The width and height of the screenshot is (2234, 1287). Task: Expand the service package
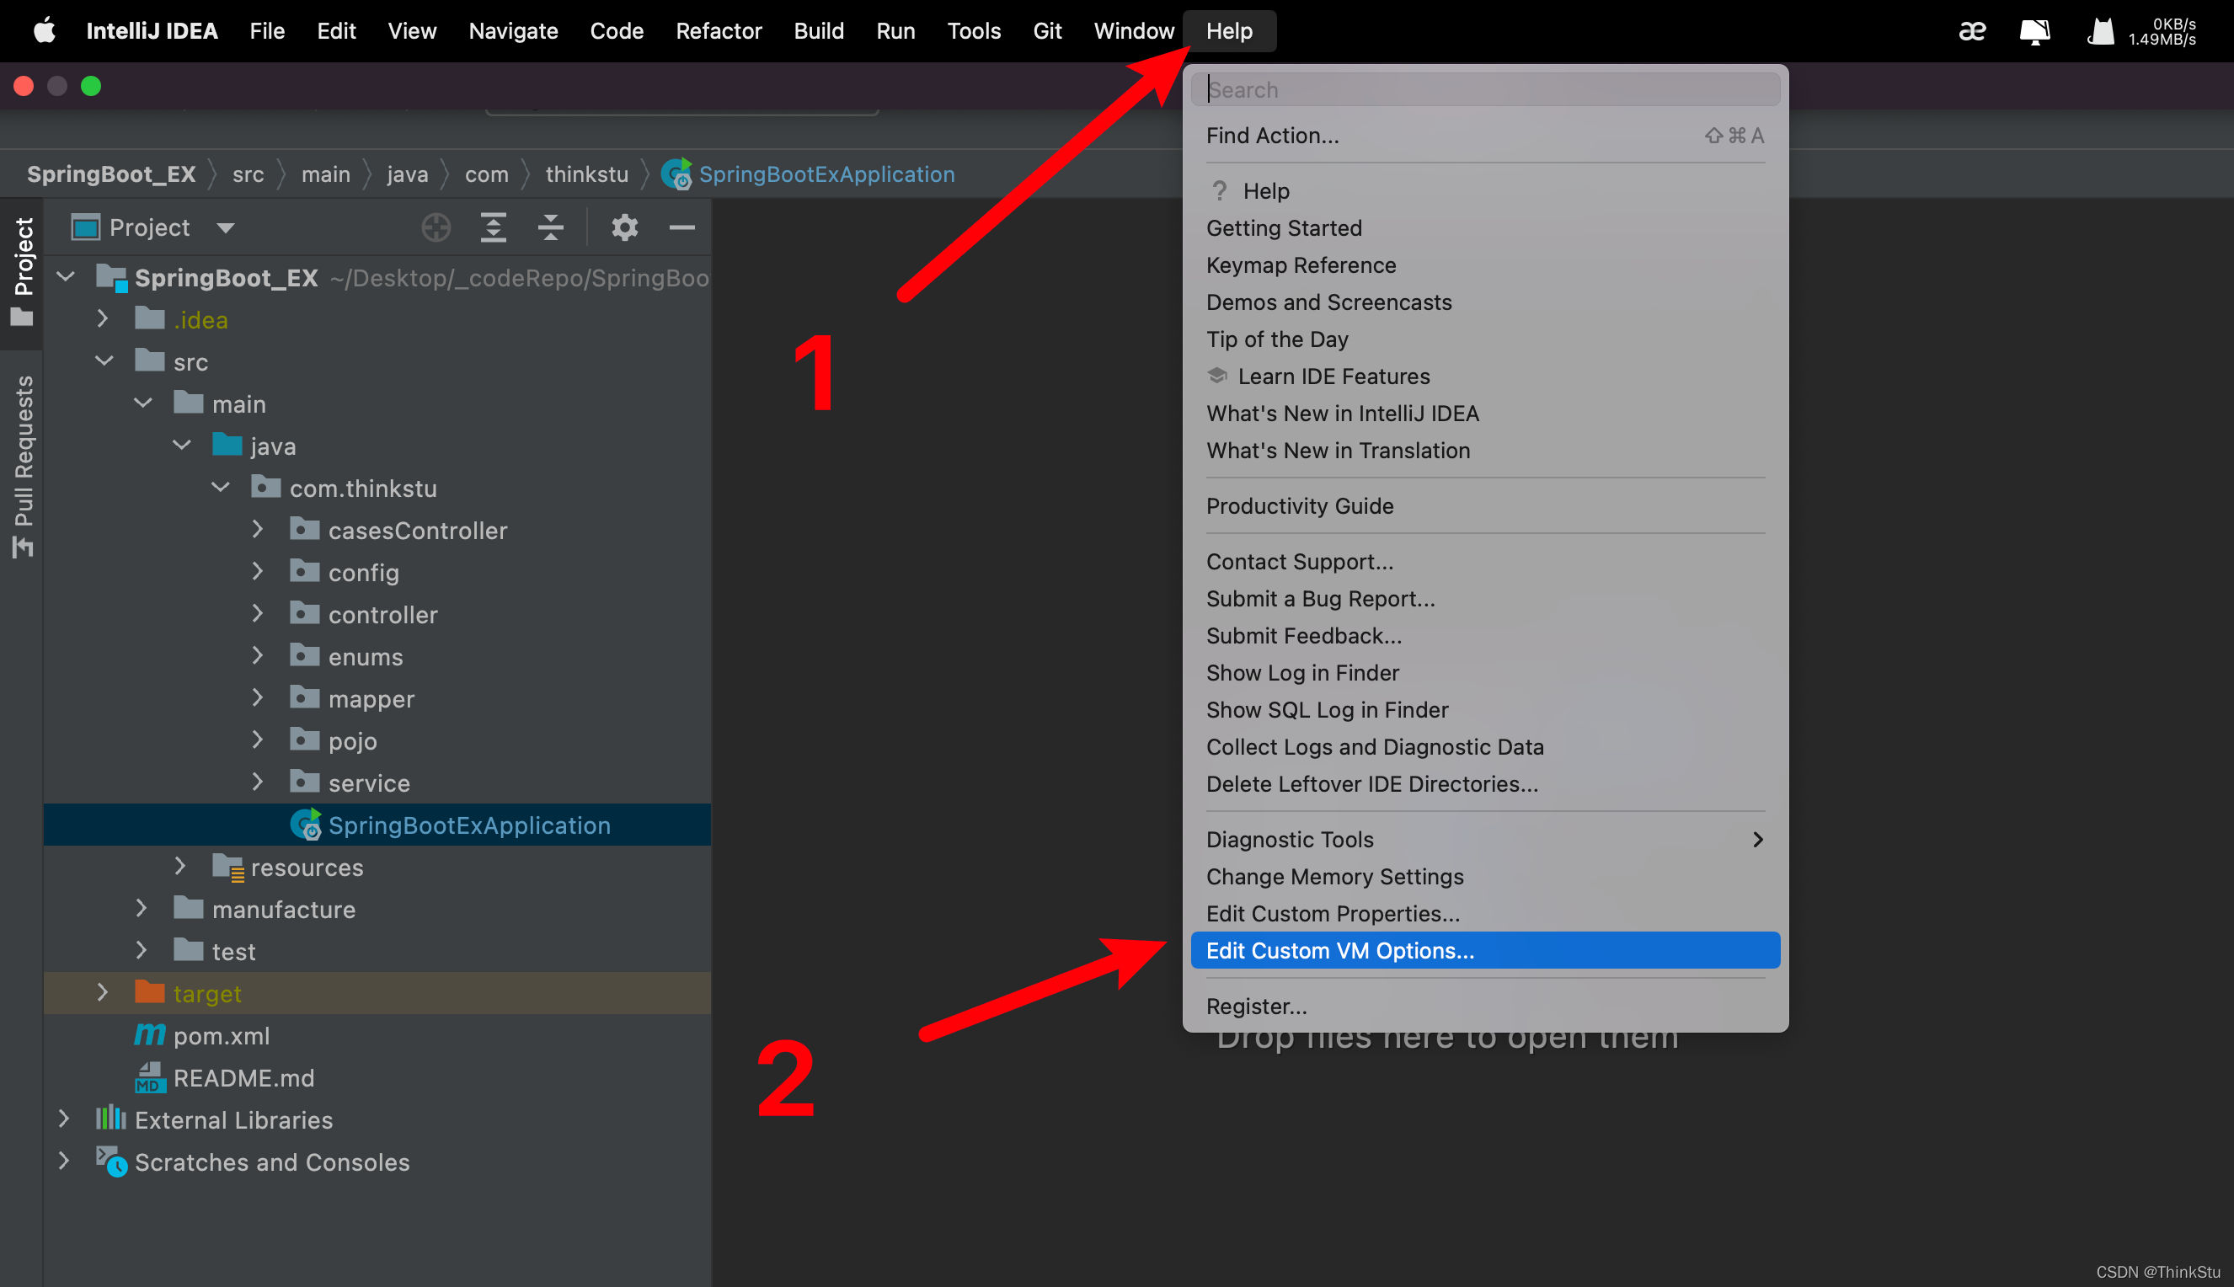click(x=258, y=782)
